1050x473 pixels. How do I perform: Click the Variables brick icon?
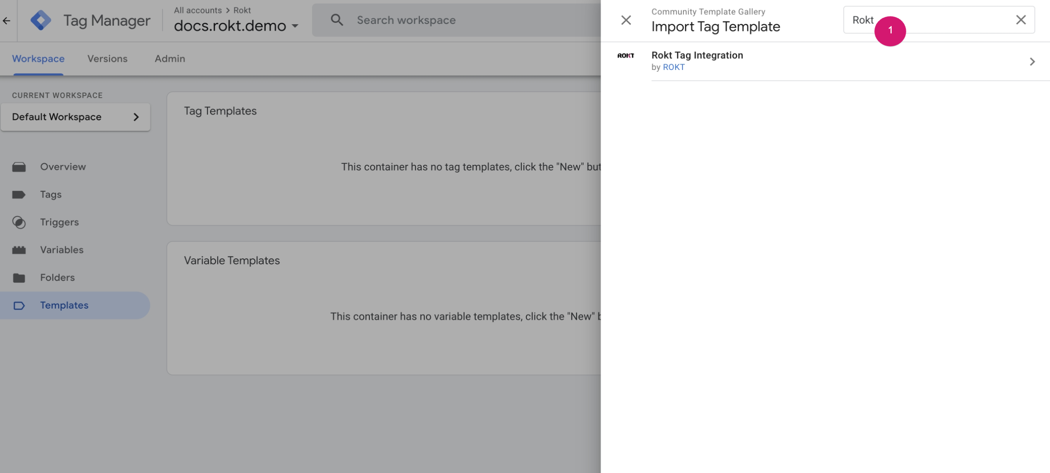[19, 250]
